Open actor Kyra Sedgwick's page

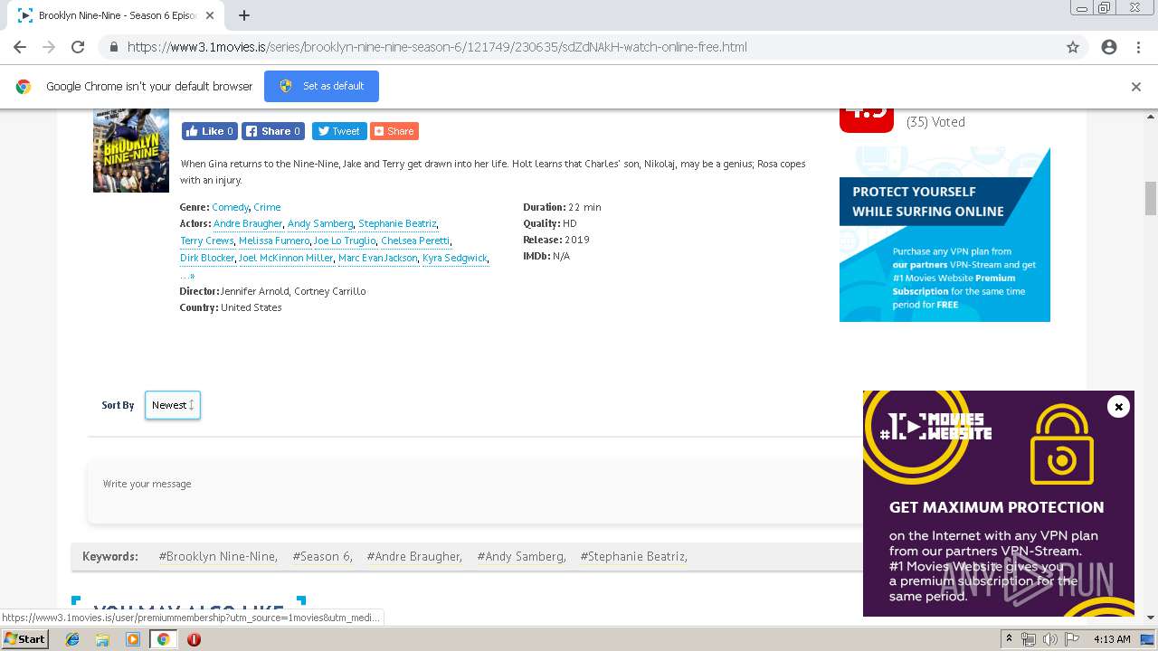pos(455,258)
